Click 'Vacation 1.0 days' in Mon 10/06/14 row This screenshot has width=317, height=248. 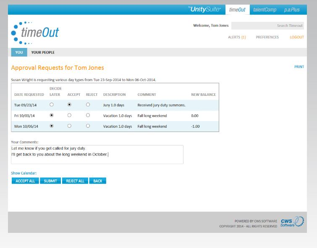(x=118, y=127)
